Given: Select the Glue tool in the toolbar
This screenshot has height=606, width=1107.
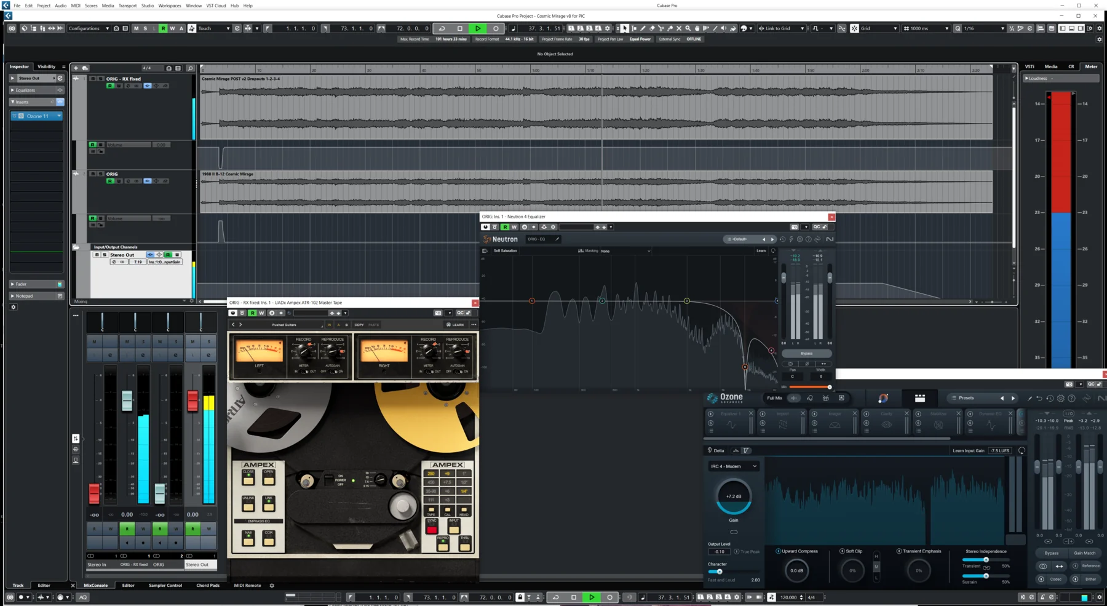Looking at the screenshot, I should coord(670,28).
